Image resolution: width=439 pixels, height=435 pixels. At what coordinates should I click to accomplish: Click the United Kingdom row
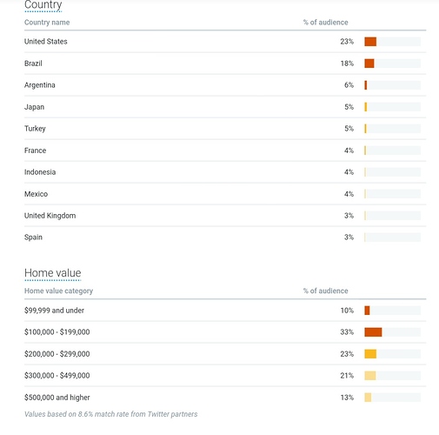click(x=225, y=216)
